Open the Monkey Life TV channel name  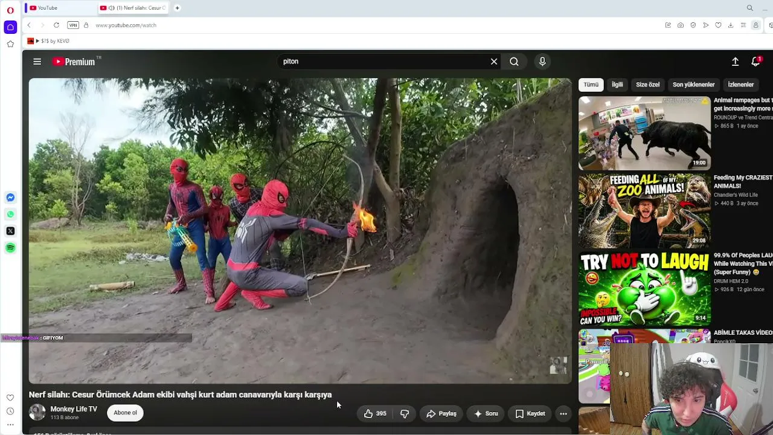[74, 409]
